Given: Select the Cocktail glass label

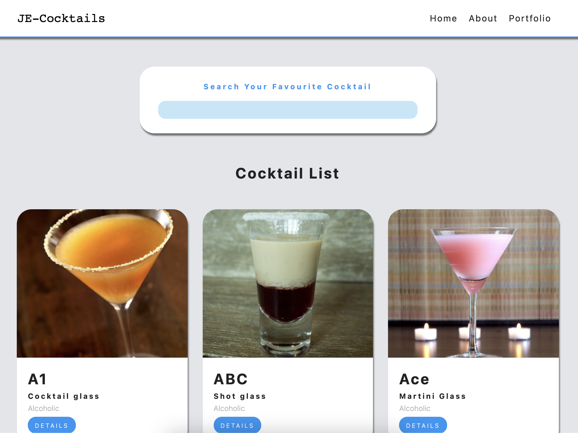Looking at the screenshot, I should coord(64,396).
